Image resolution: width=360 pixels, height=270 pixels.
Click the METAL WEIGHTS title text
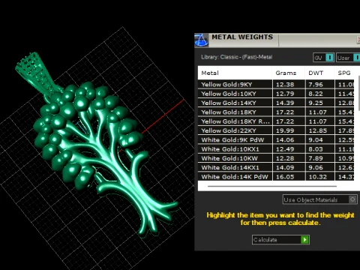pyautogui.click(x=242, y=37)
